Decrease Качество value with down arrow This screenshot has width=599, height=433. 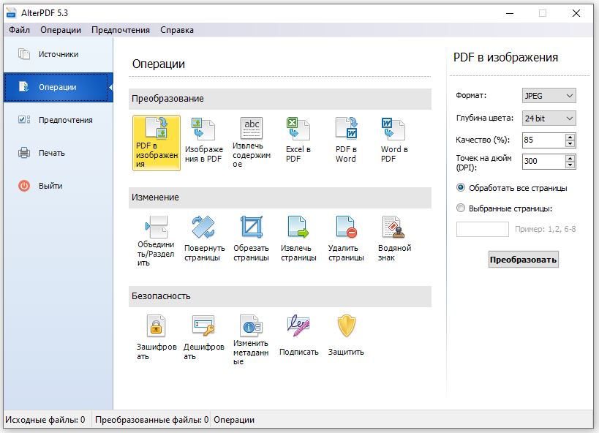click(x=570, y=143)
